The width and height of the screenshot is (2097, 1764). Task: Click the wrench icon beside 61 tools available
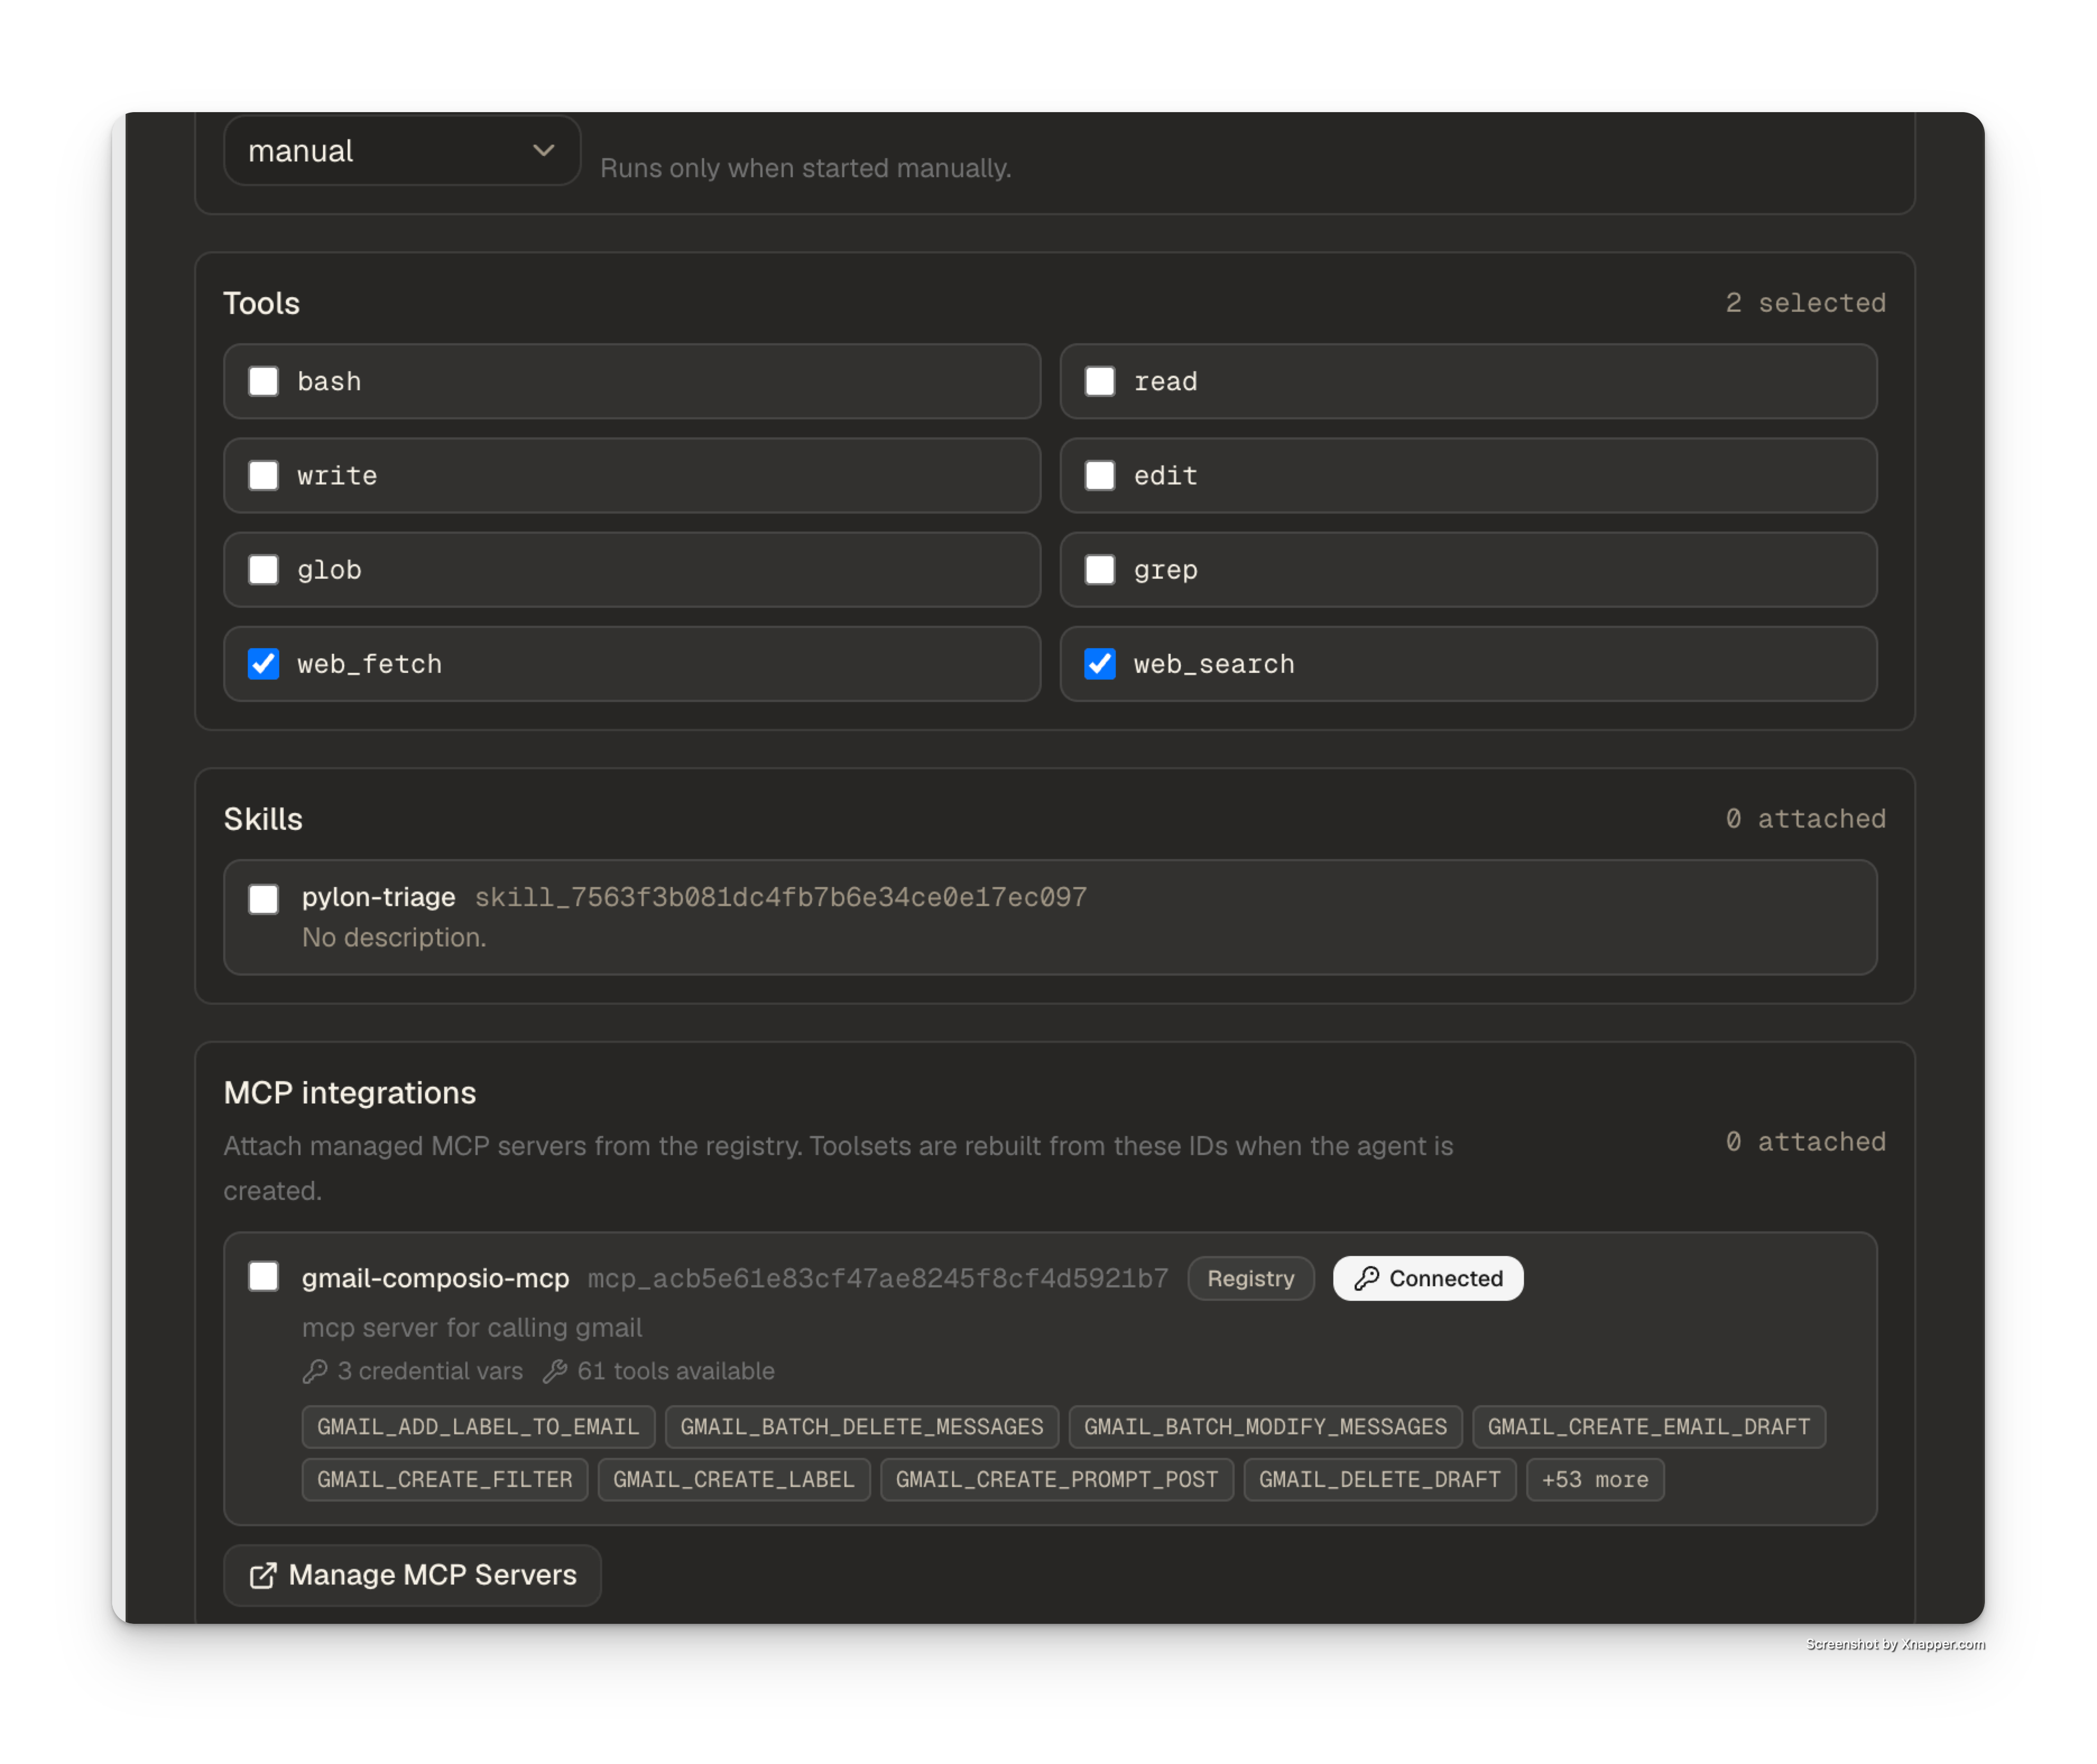coord(555,1370)
